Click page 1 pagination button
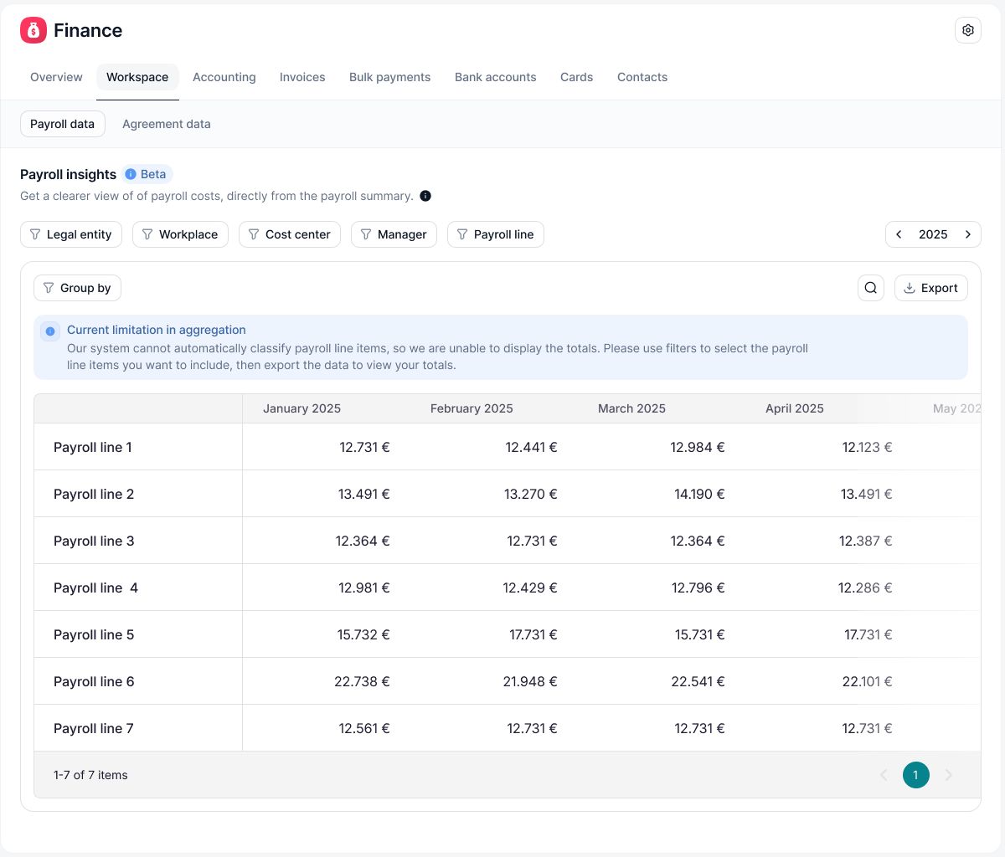 (916, 775)
